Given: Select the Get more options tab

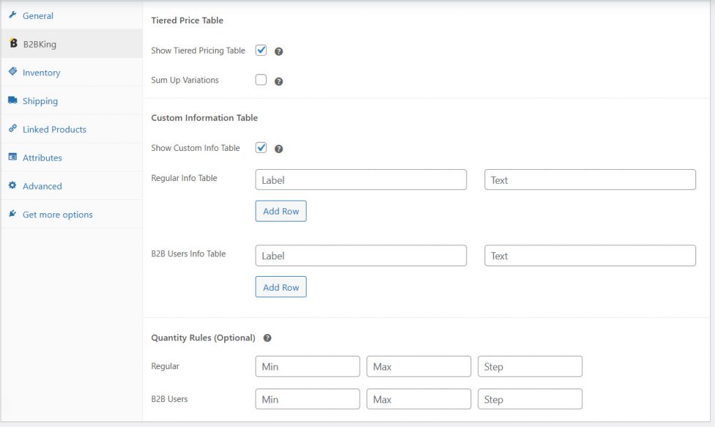Looking at the screenshot, I should coord(57,215).
